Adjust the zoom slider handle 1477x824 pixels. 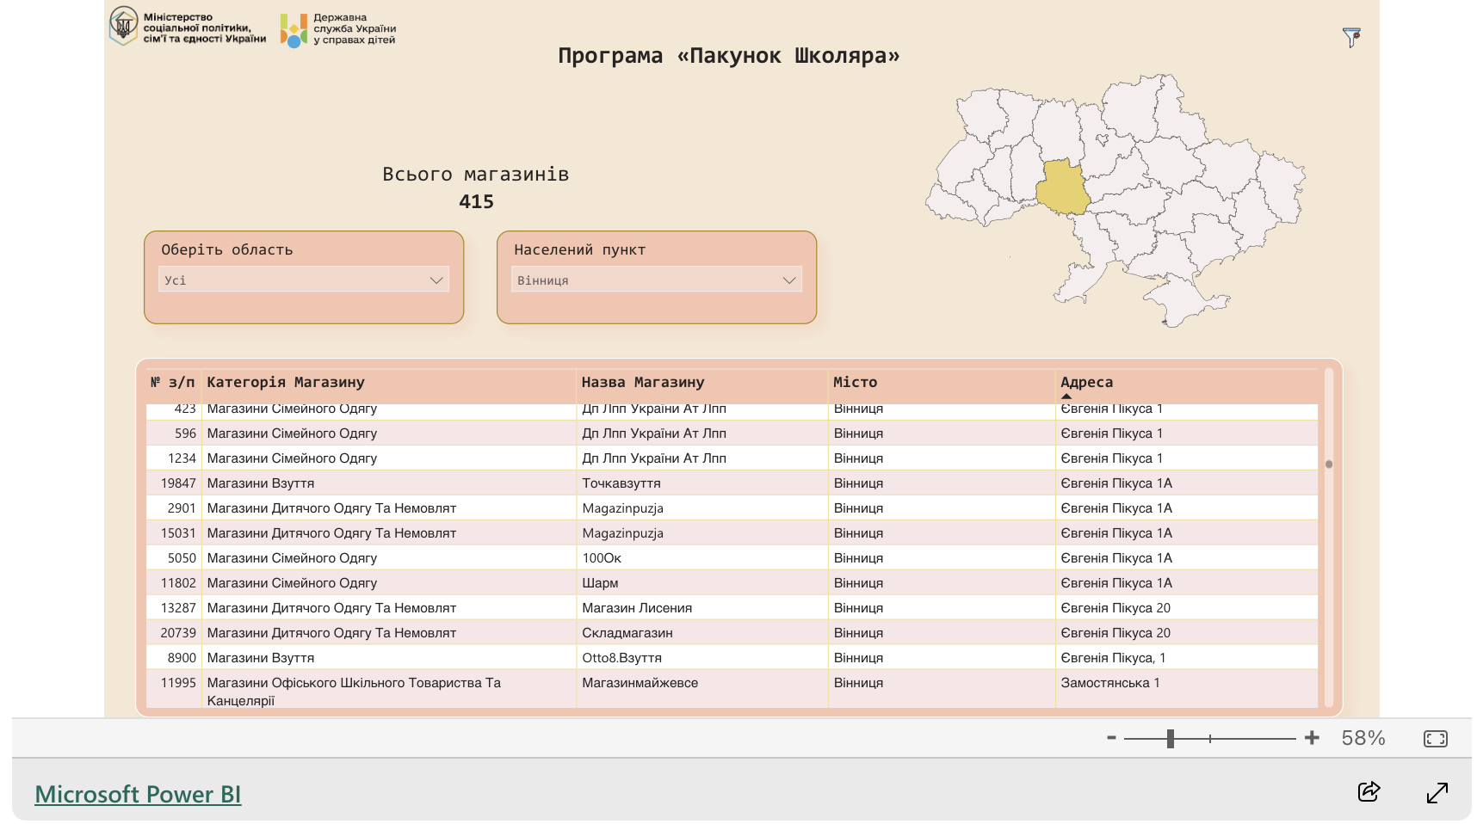click(1171, 738)
